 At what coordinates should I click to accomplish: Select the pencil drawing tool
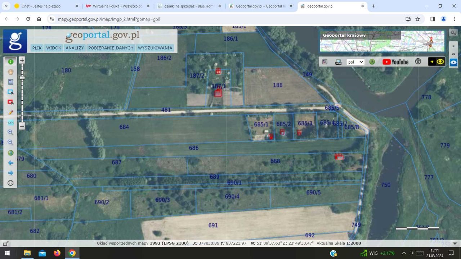click(10, 112)
